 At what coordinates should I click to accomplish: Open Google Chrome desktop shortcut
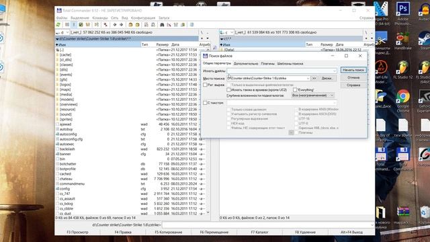pyautogui.click(x=403, y=101)
